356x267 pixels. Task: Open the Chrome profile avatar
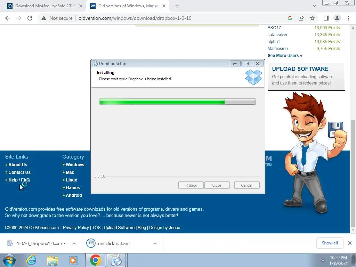337,18
